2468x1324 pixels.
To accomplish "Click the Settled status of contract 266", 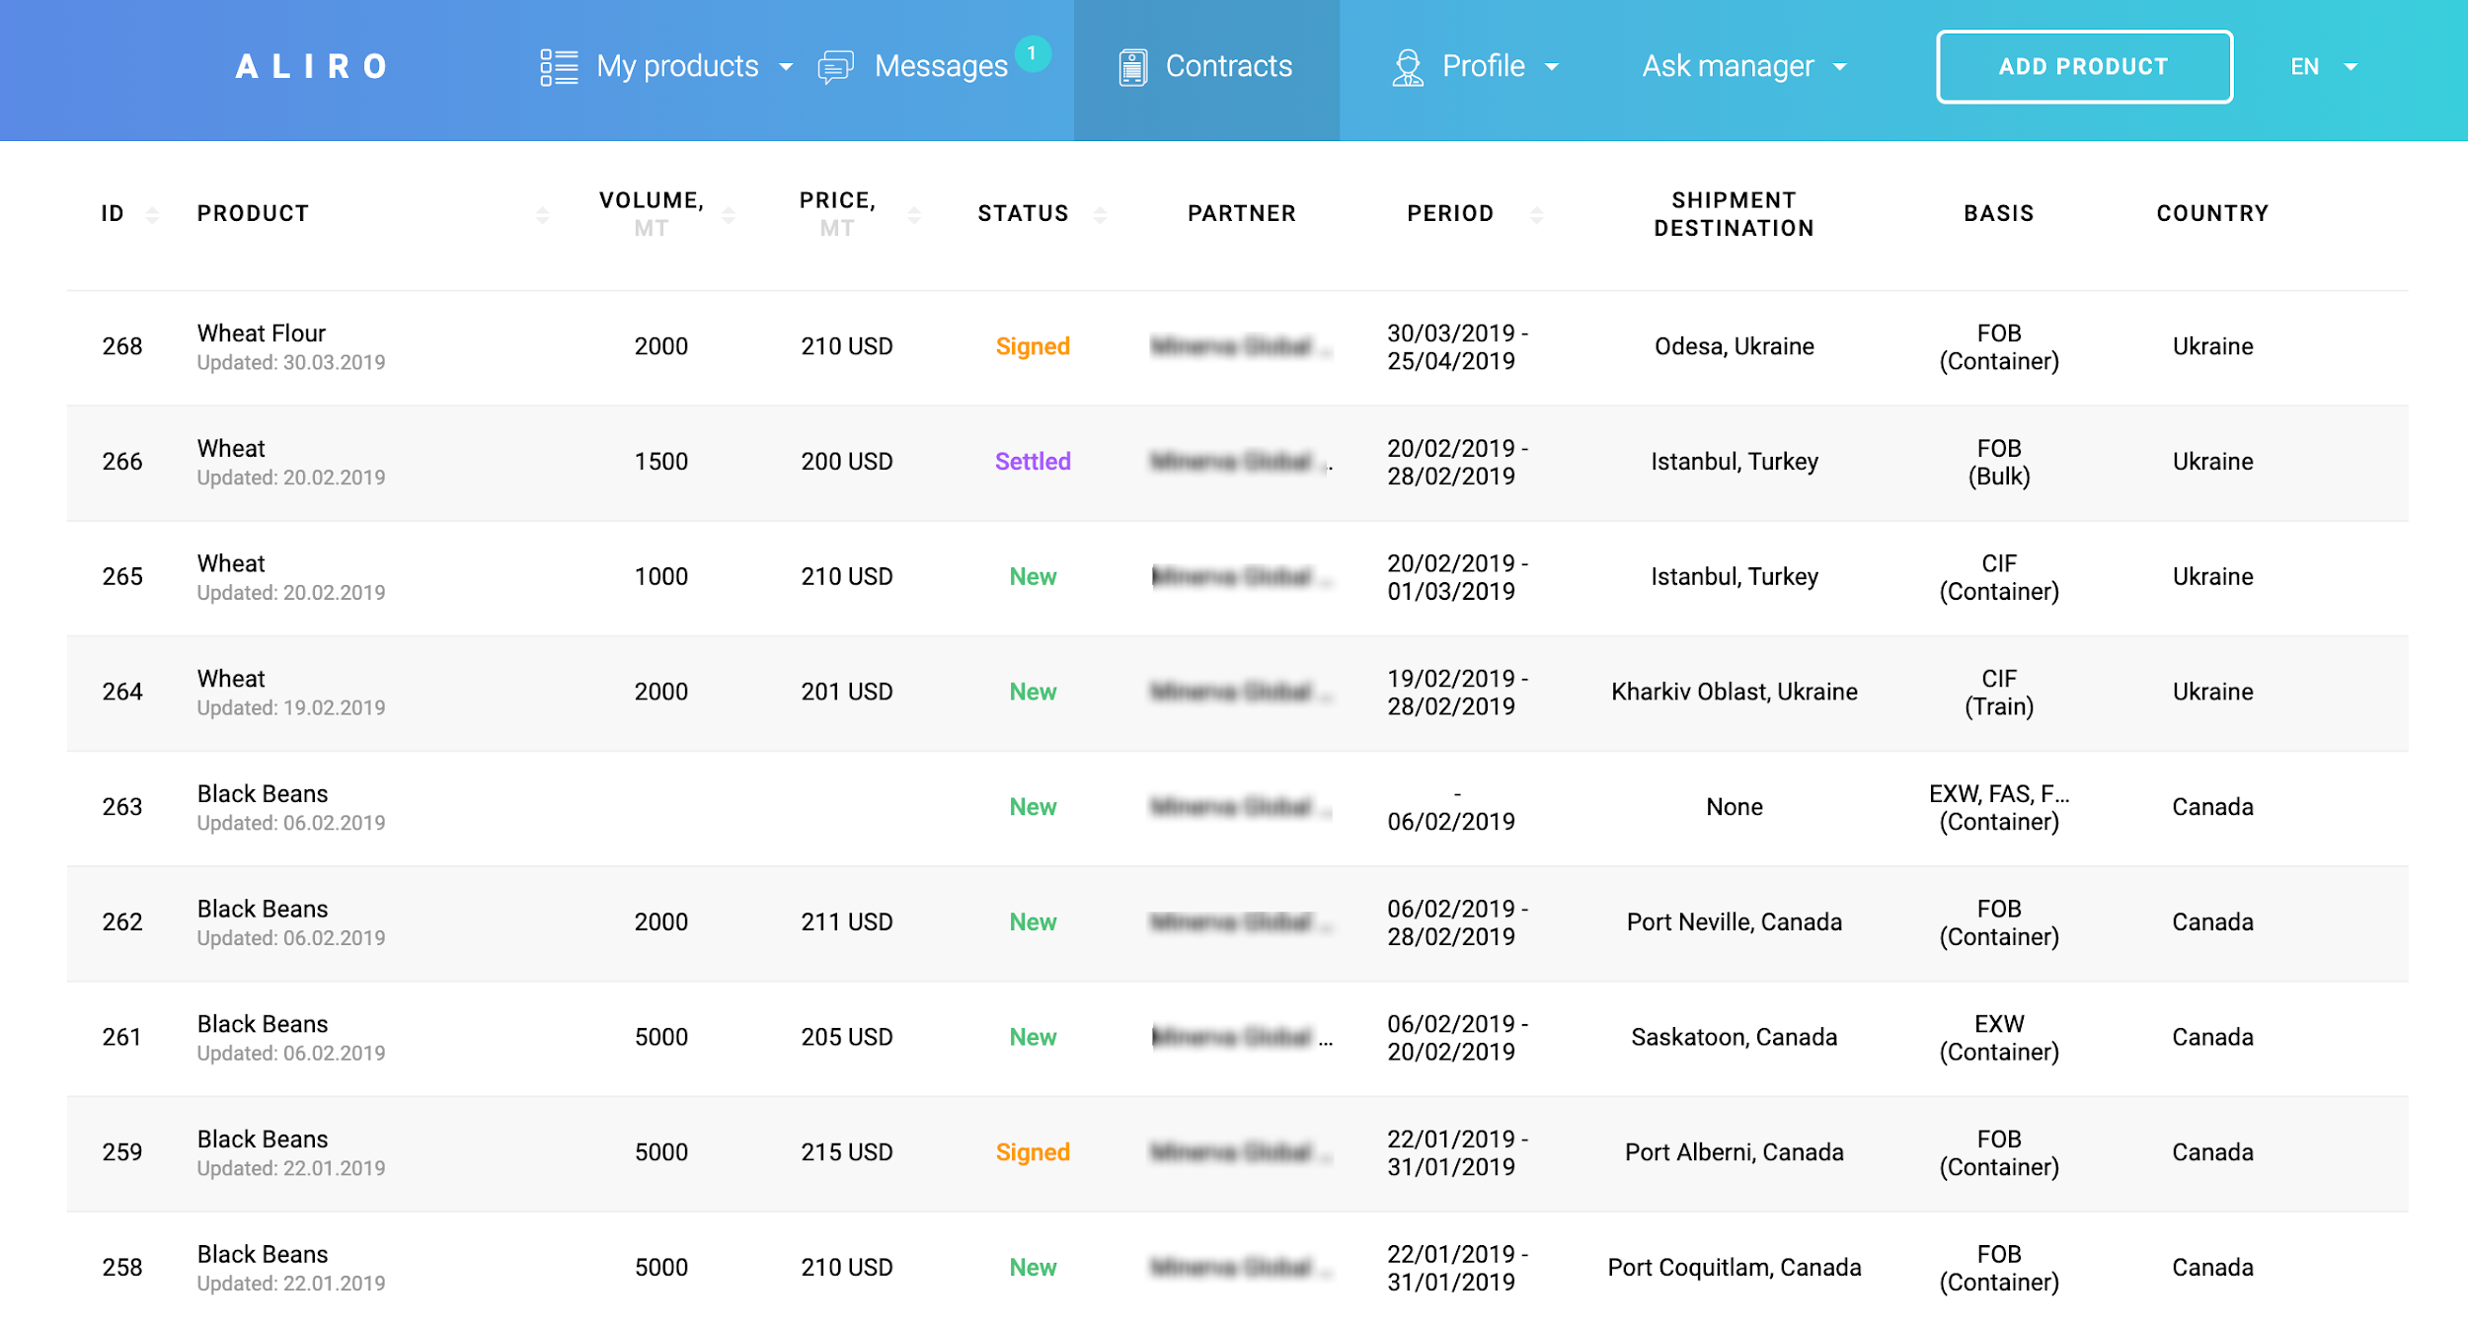I will (1033, 462).
